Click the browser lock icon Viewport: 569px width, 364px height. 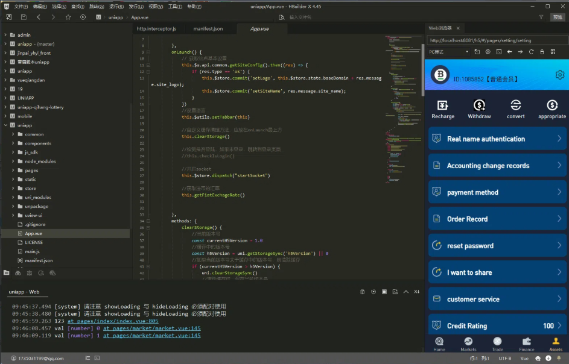542,52
